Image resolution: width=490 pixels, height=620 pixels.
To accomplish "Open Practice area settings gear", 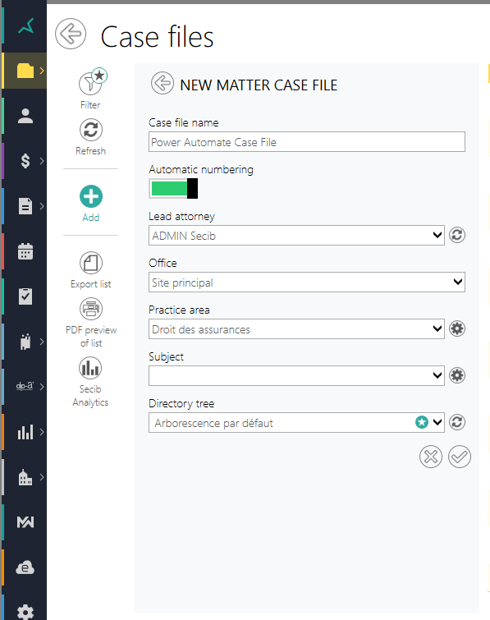I will [x=457, y=328].
